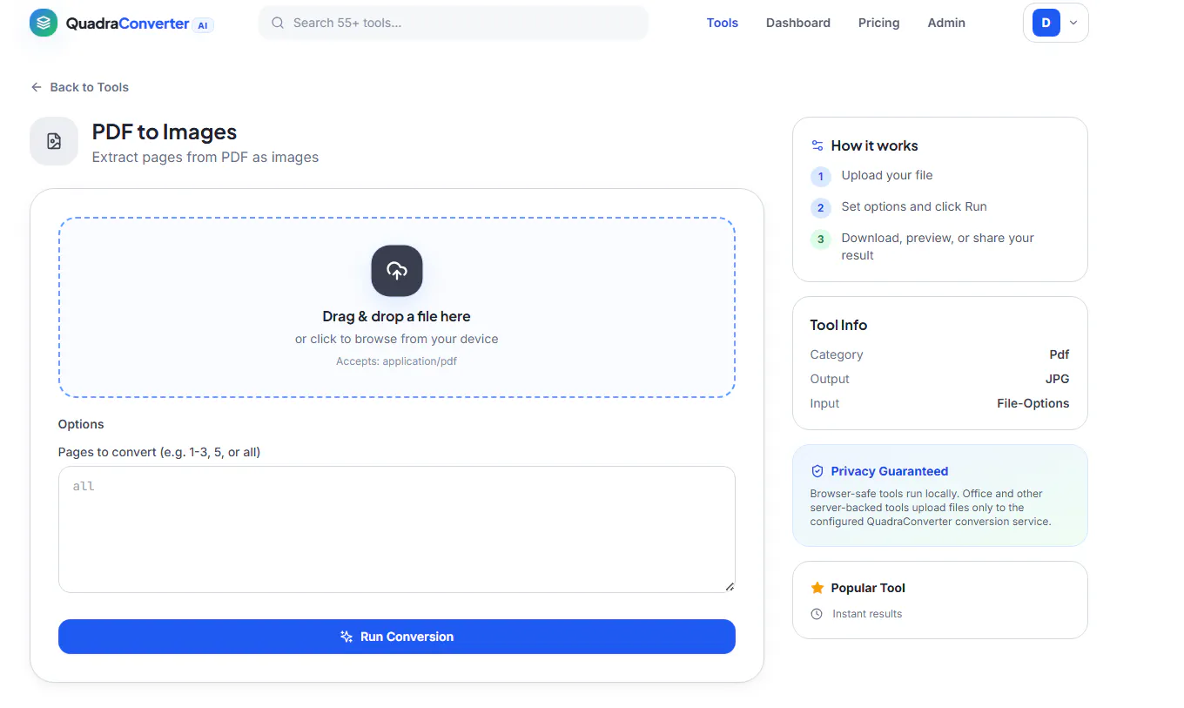Click the Output value 'JPG'

point(1058,379)
